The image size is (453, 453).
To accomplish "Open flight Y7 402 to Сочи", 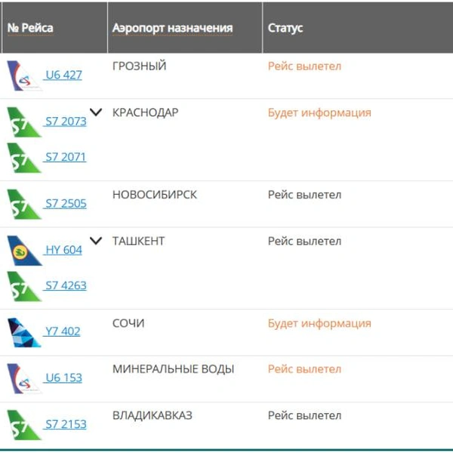I will click(63, 331).
